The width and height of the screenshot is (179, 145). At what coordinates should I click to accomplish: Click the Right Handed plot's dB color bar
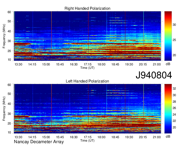tap(168, 36)
